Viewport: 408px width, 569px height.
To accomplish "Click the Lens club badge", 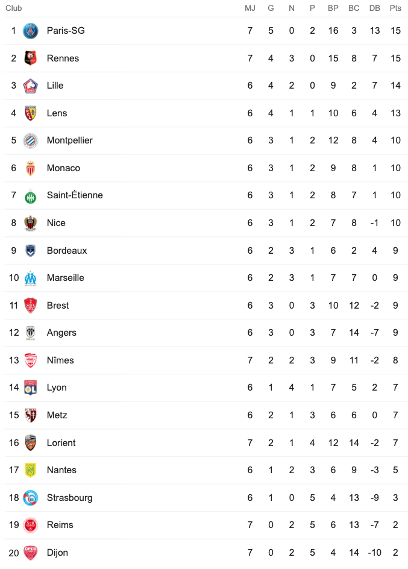I will (x=31, y=113).
